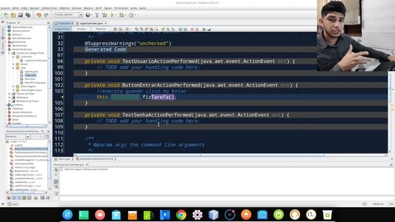The image size is (395, 222).
Task: Select the Histórico view button
Action: (x=101, y=29)
